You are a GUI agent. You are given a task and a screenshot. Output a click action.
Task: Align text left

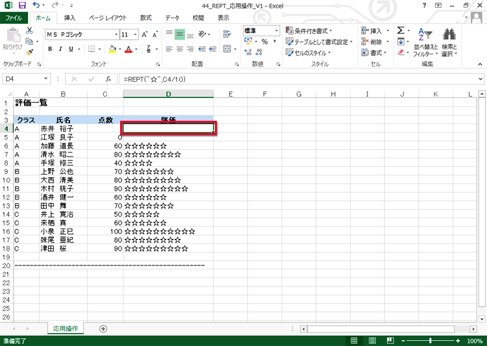point(169,49)
